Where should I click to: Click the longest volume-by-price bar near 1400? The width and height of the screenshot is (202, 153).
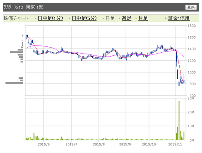pos(16,52)
